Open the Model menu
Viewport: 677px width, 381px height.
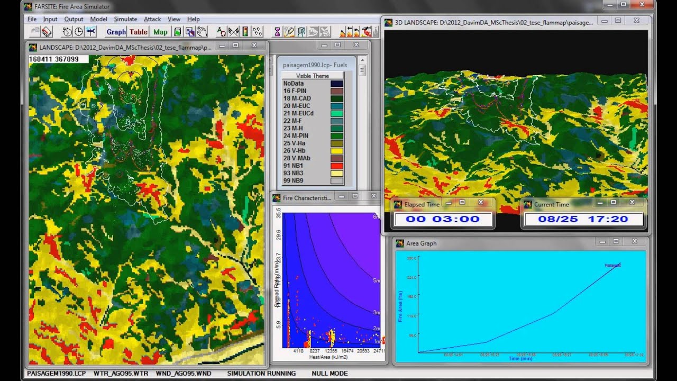pyautogui.click(x=98, y=19)
